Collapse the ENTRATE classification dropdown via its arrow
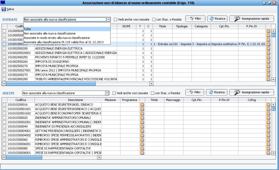Viewport: 279px width, 170px height. [108, 20]
